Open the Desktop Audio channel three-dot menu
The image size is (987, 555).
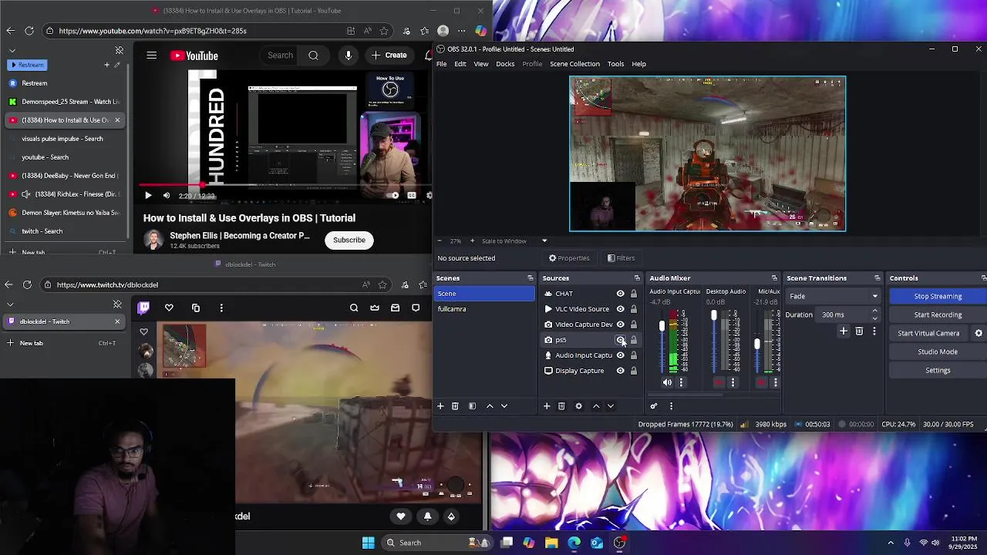pyautogui.click(x=733, y=382)
